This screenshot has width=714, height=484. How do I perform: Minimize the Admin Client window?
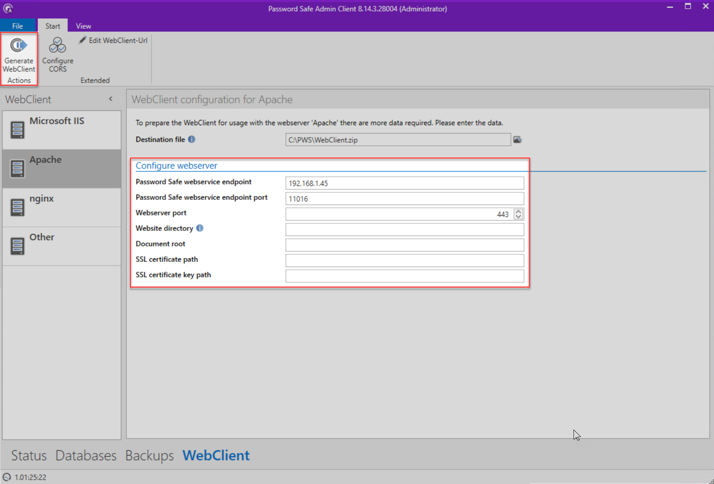[670, 7]
